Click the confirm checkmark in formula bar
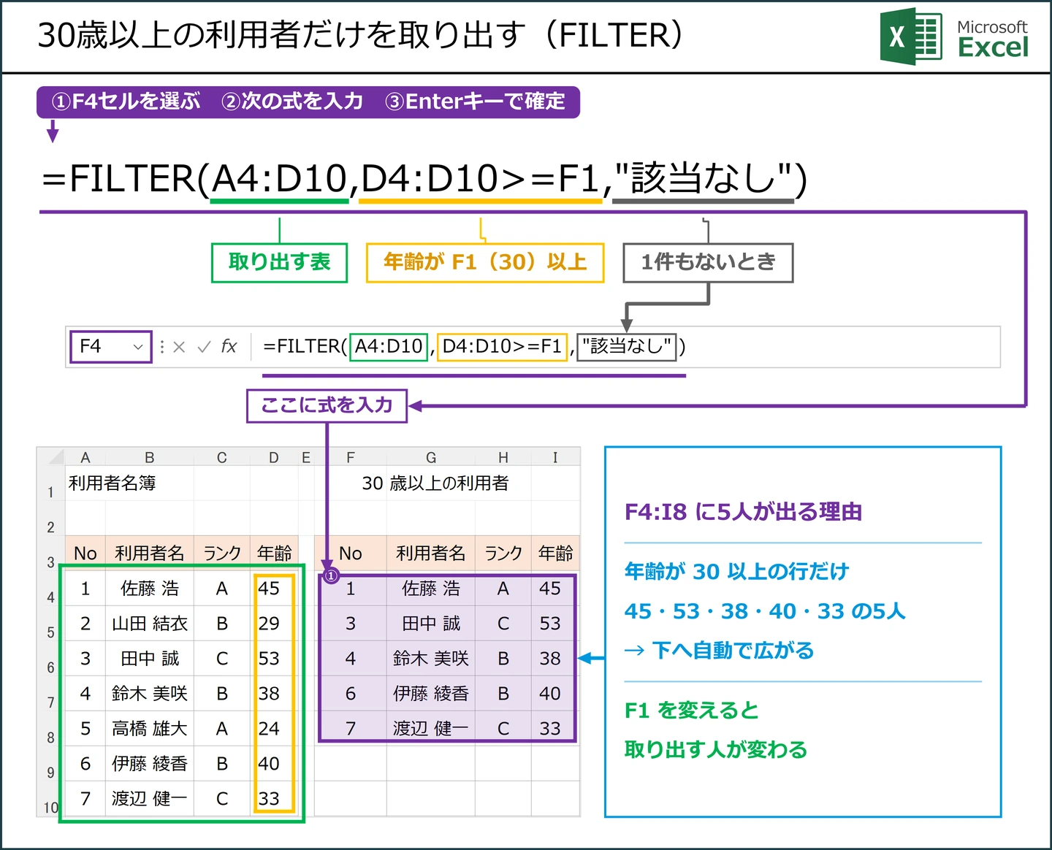This screenshot has height=850, width=1052. tap(204, 347)
